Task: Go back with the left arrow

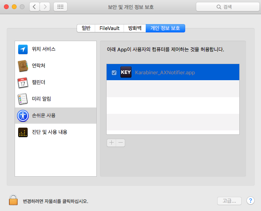Action: [x=34, y=7]
